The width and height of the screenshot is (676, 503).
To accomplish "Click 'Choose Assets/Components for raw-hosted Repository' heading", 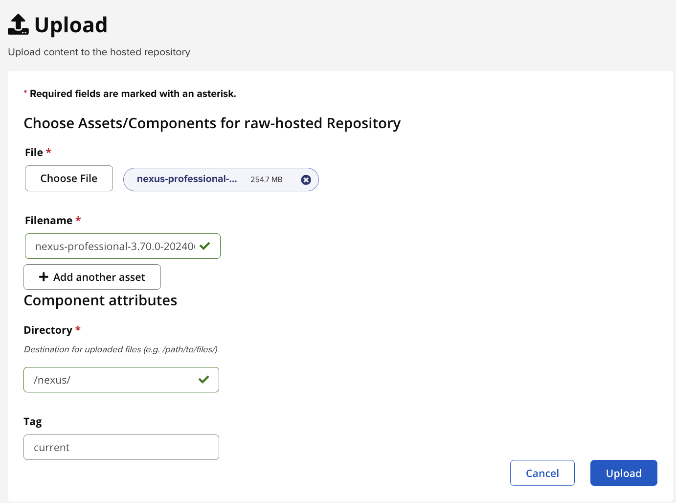I will tap(212, 123).
